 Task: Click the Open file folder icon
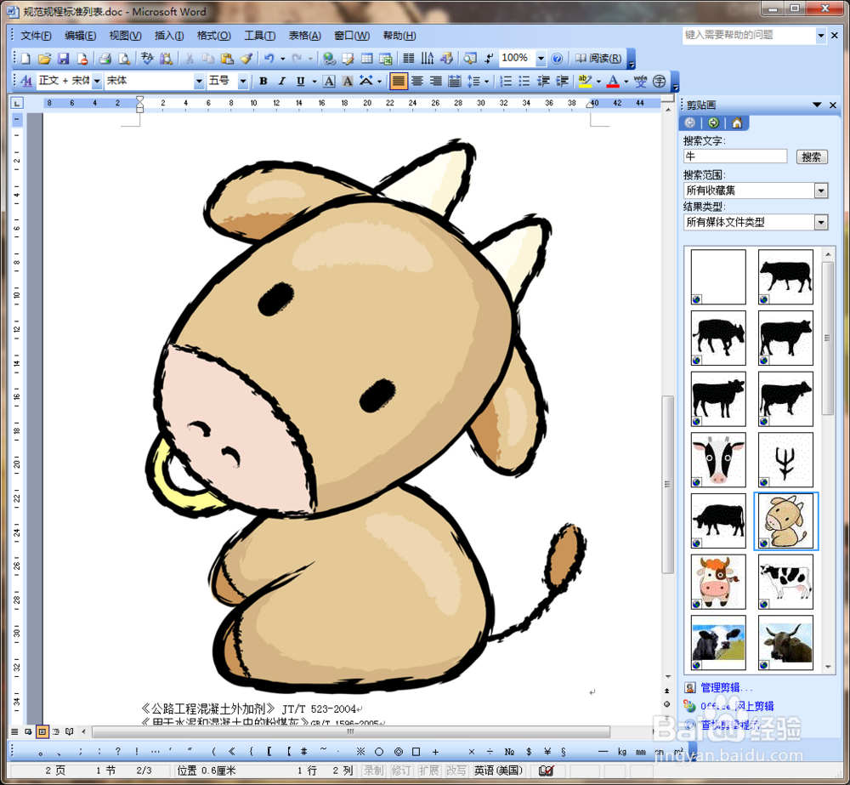44,58
